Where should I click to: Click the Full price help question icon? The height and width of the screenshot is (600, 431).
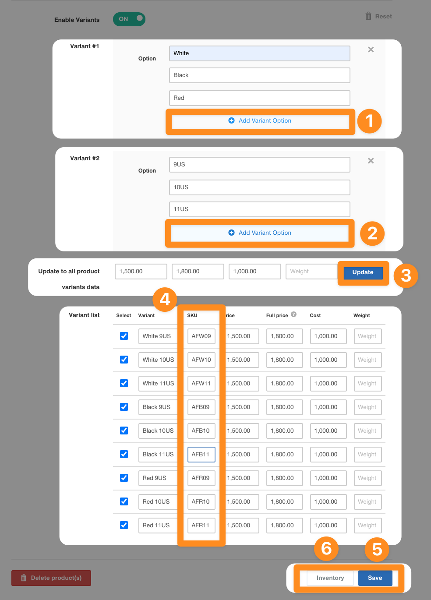293,314
